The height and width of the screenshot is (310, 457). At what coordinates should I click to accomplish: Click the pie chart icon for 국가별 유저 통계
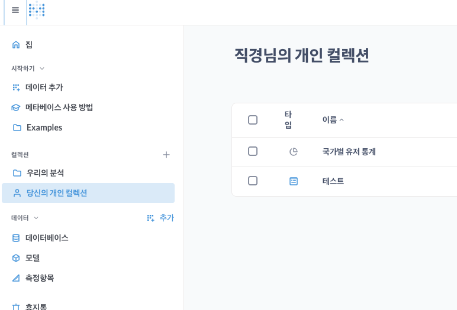click(294, 152)
